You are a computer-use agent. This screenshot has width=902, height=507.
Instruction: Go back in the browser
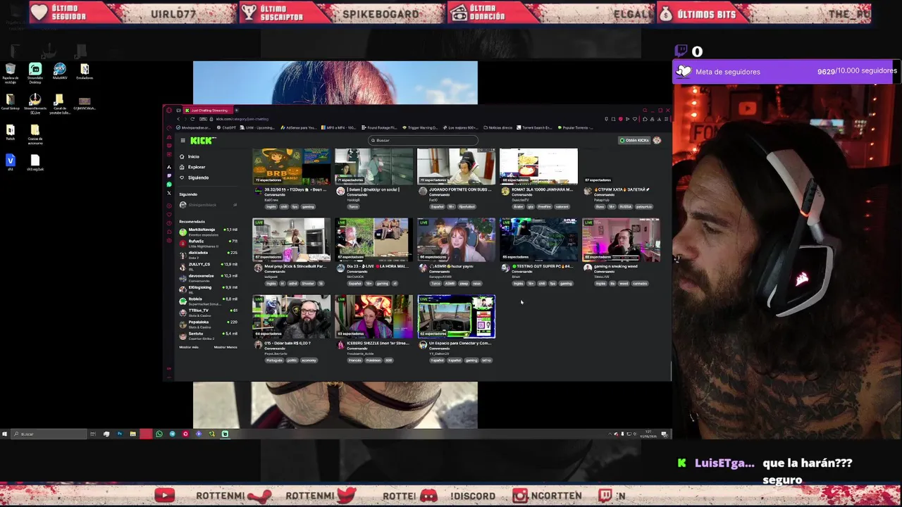pyautogui.click(x=178, y=119)
